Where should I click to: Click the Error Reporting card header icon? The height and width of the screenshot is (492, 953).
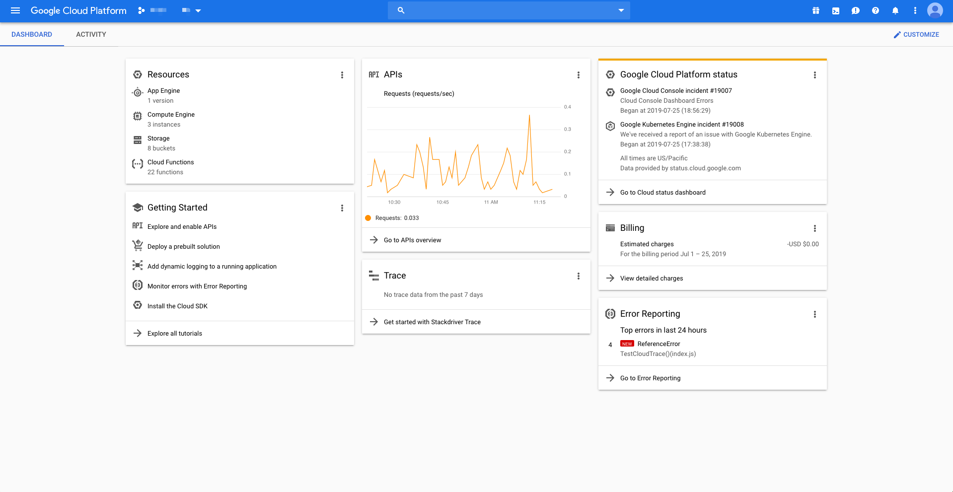click(x=610, y=314)
